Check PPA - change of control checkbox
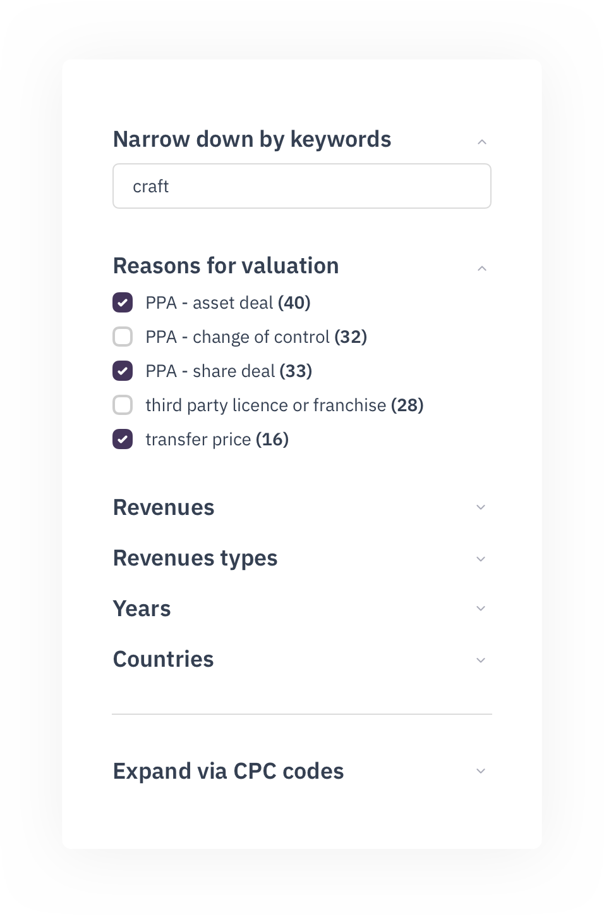The width and height of the screenshot is (604, 916). (x=123, y=337)
